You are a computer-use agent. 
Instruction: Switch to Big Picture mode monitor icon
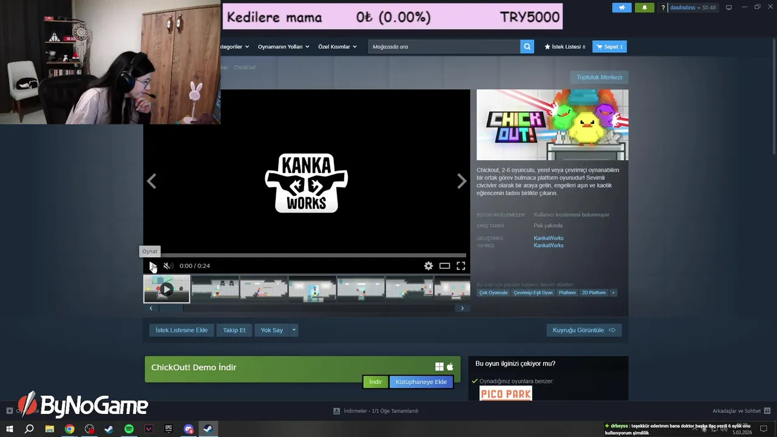click(729, 7)
